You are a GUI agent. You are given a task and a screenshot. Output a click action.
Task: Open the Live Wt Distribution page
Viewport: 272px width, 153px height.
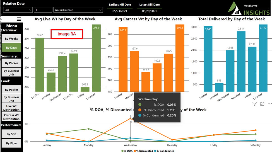click(x=11, y=108)
